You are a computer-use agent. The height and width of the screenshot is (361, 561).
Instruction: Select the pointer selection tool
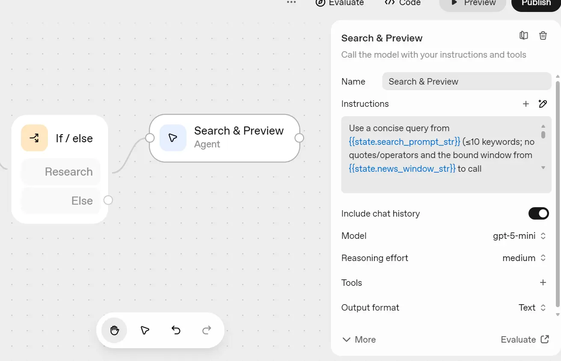tap(145, 330)
